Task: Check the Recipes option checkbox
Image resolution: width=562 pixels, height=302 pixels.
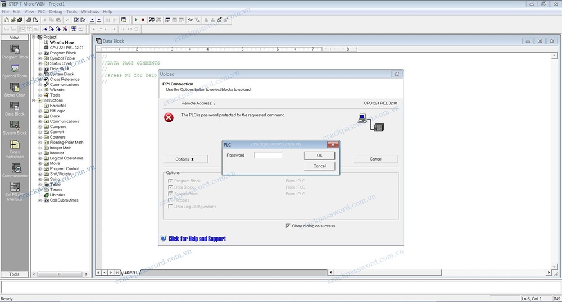Action: pos(171,200)
